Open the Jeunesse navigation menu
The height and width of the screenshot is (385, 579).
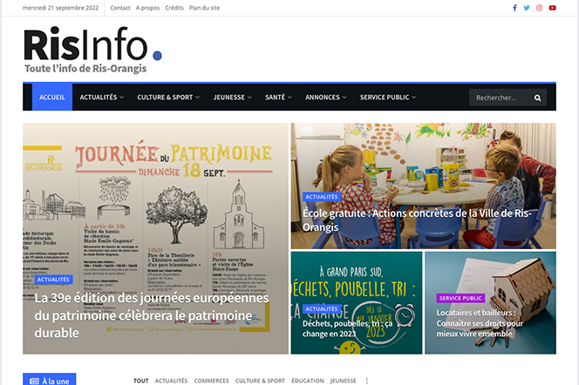(232, 98)
